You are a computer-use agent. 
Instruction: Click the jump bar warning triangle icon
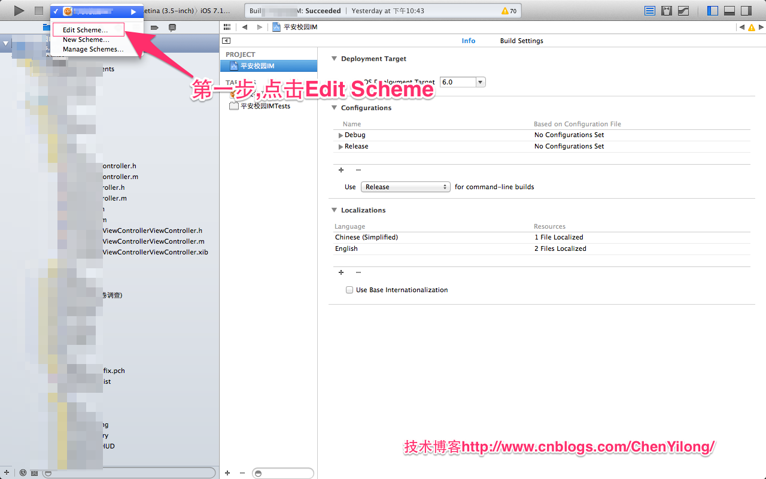(x=751, y=27)
